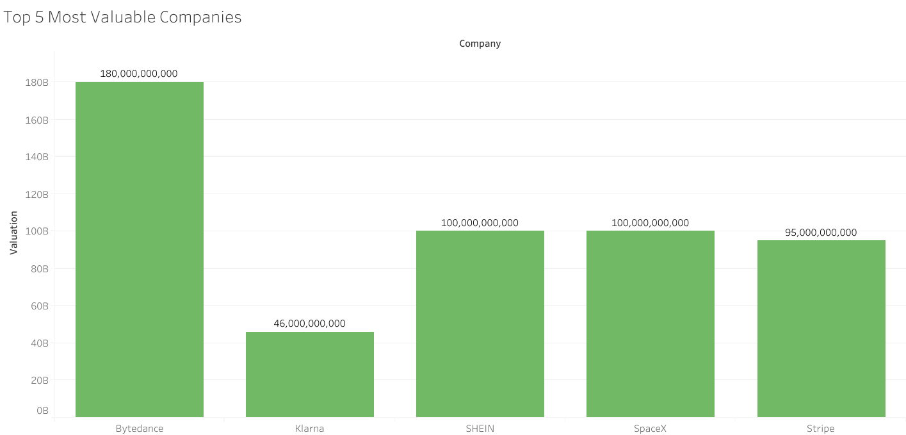This screenshot has width=906, height=435.
Task: Select the SpaceX bar in the chart
Action: 651,324
